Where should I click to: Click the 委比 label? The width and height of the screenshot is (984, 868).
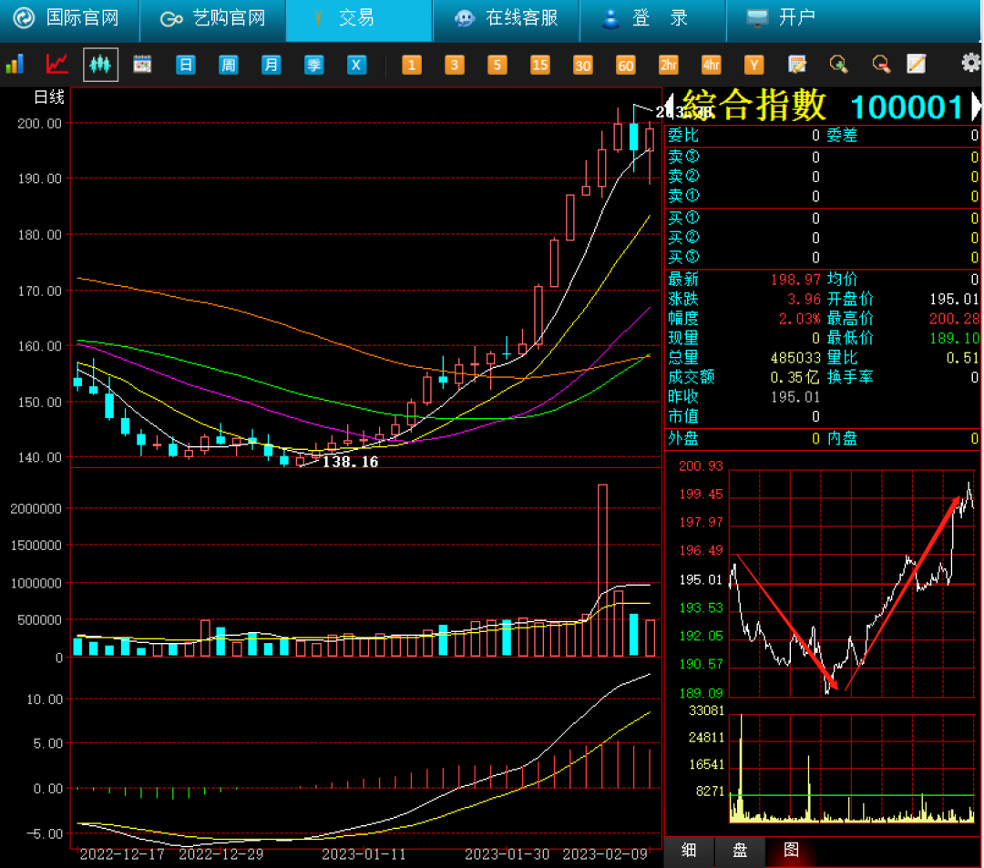(x=682, y=136)
